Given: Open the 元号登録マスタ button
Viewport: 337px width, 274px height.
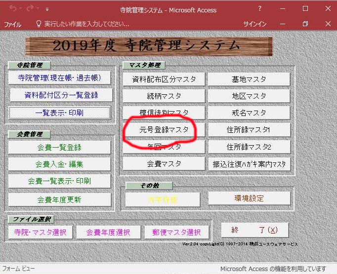Looking at the screenshot, I should [164, 130].
